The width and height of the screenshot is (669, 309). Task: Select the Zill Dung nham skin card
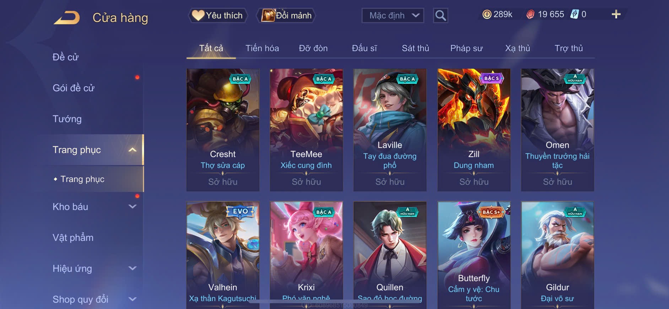(x=474, y=130)
